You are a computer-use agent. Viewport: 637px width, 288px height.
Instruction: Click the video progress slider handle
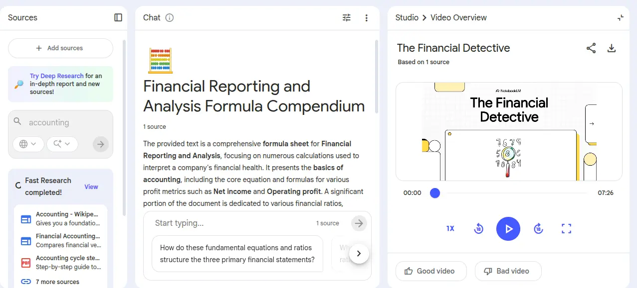pyautogui.click(x=435, y=193)
